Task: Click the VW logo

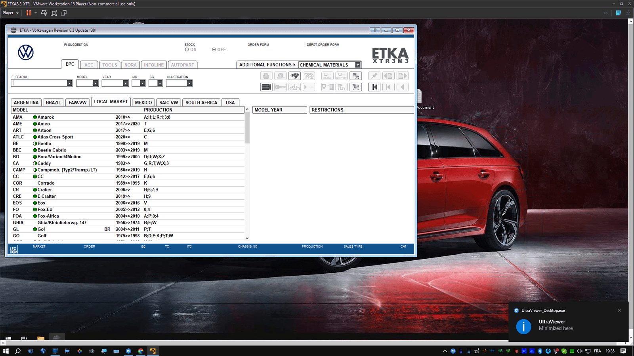Action: (x=26, y=52)
